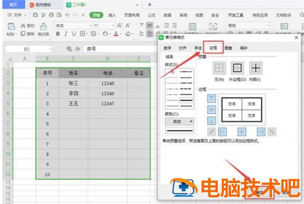
Task: Click the Decrease Font Size icon
Action: pos(128,25)
